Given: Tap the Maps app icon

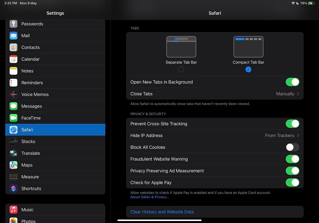Looking at the screenshot, I should (13, 165).
